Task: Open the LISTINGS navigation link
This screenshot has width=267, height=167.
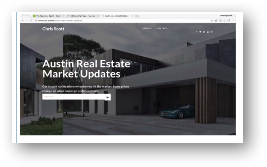Action: [x=147, y=28]
